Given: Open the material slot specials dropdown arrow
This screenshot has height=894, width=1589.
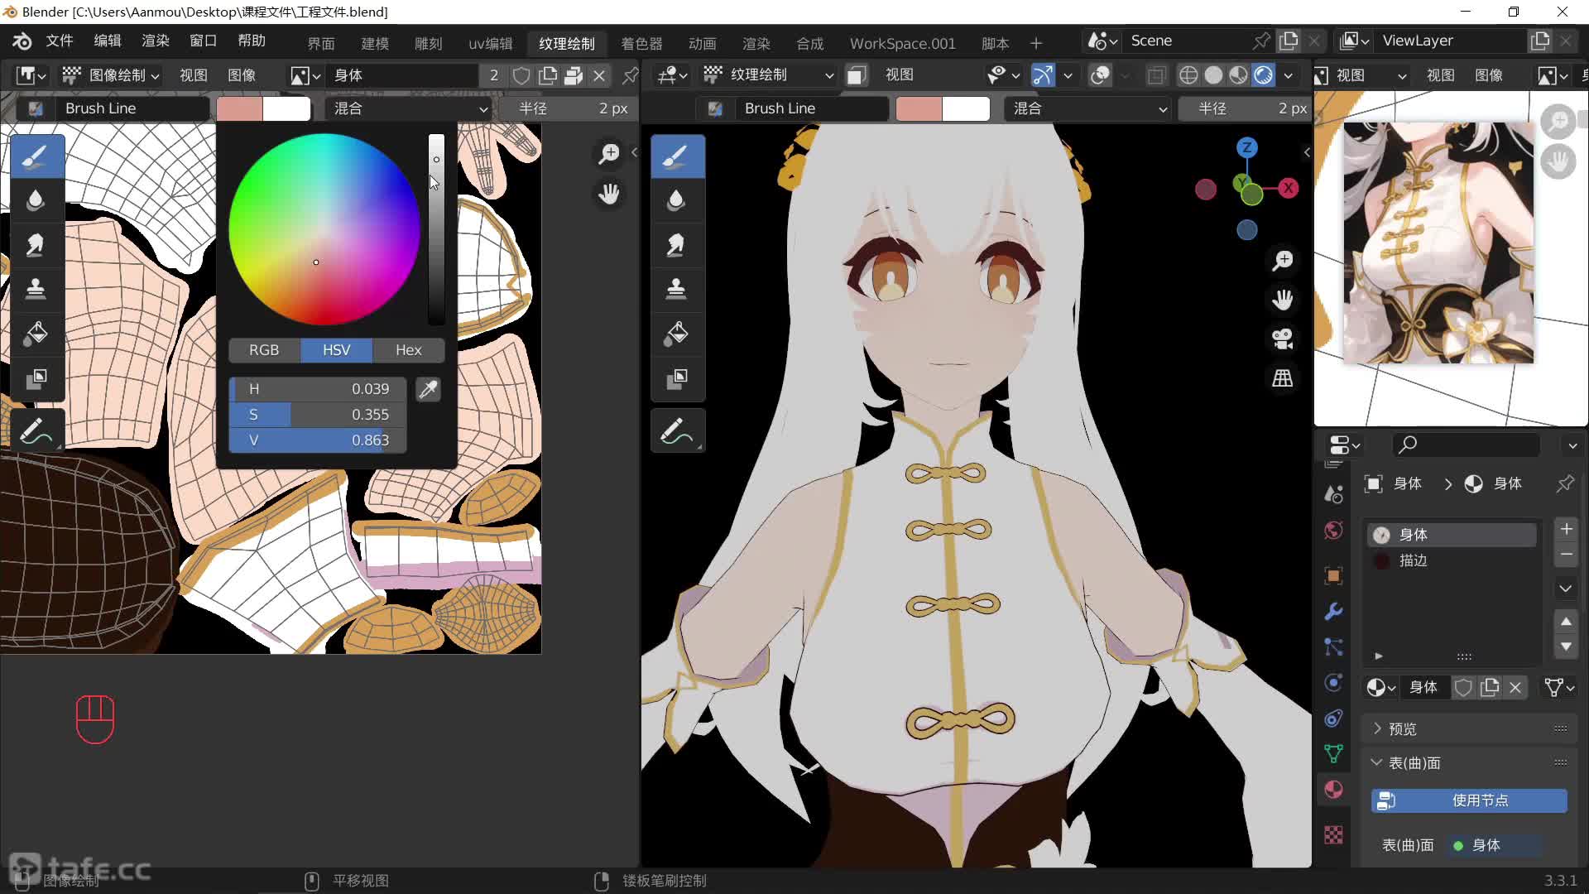Looking at the screenshot, I should 1566,589.
